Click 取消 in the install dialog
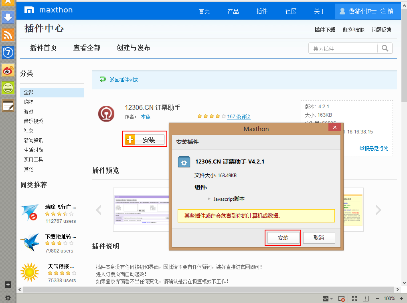The width and height of the screenshot is (407, 303). pos(319,238)
